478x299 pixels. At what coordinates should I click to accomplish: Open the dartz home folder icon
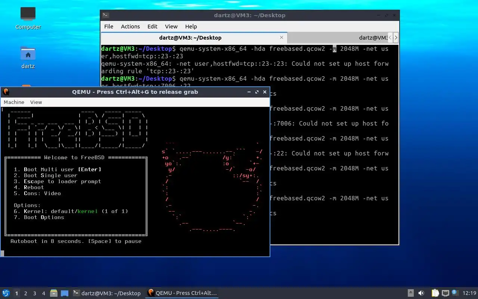(28, 57)
